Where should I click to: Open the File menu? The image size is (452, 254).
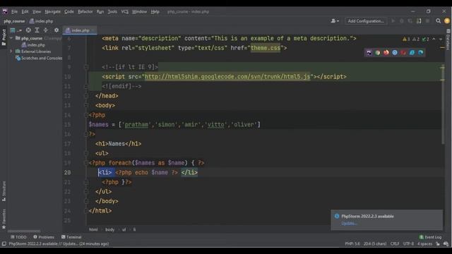pos(14,12)
